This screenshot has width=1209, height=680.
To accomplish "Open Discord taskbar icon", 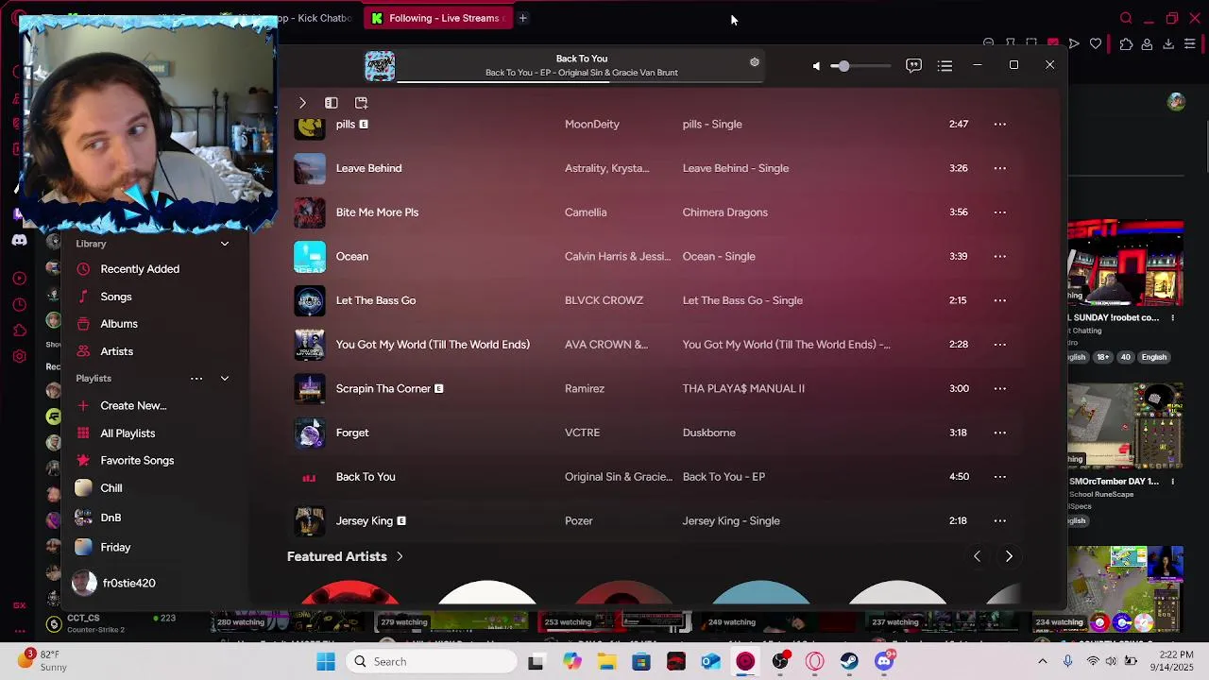I will point(884,662).
